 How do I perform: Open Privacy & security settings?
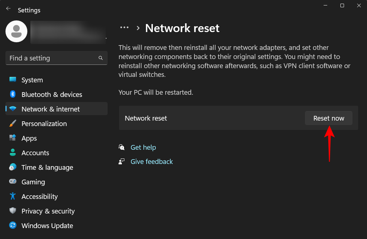[48, 211]
